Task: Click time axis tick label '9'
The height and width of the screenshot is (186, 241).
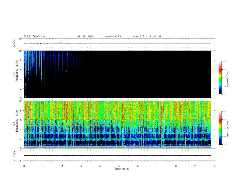Action: [195, 166]
